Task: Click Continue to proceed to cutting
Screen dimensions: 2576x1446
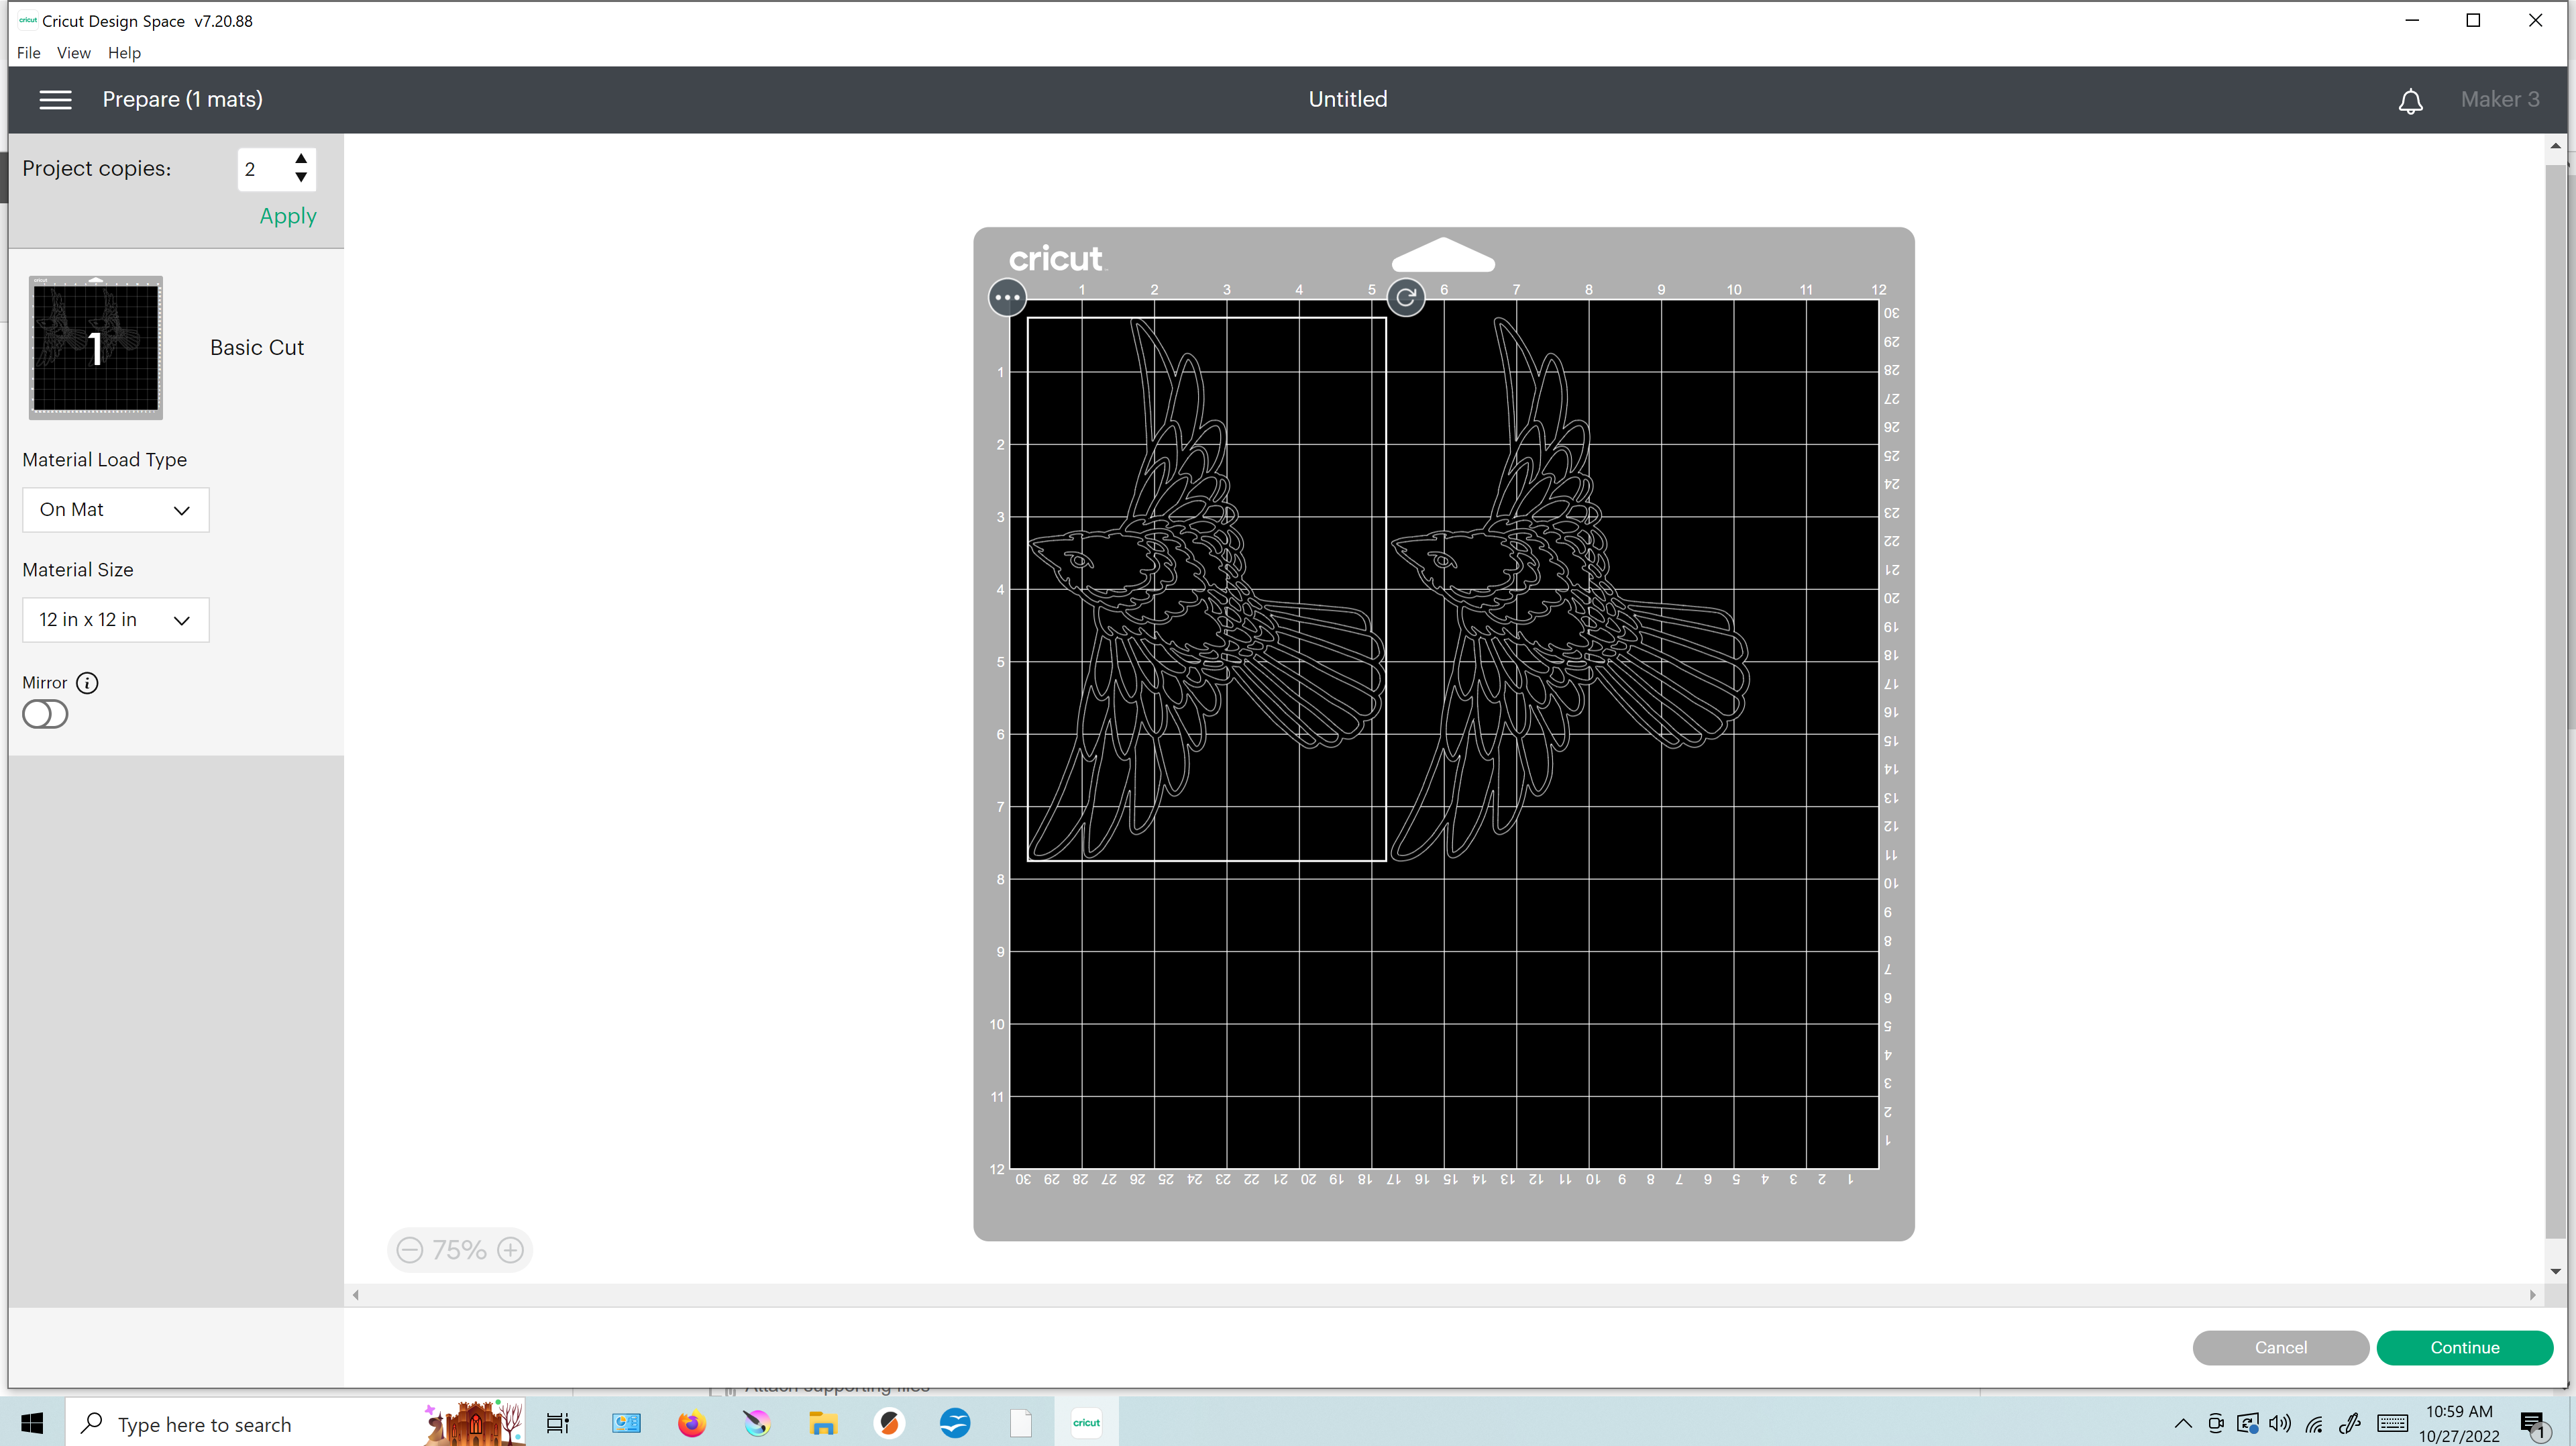Action: [x=2465, y=1348]
